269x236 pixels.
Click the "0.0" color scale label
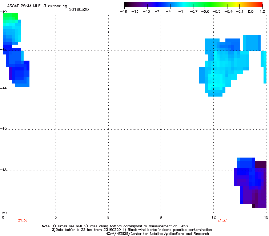coord(251,12)
